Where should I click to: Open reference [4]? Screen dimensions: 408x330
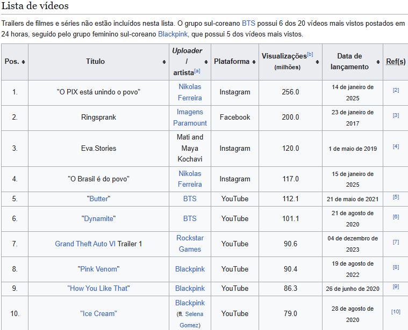click(396, 146)
